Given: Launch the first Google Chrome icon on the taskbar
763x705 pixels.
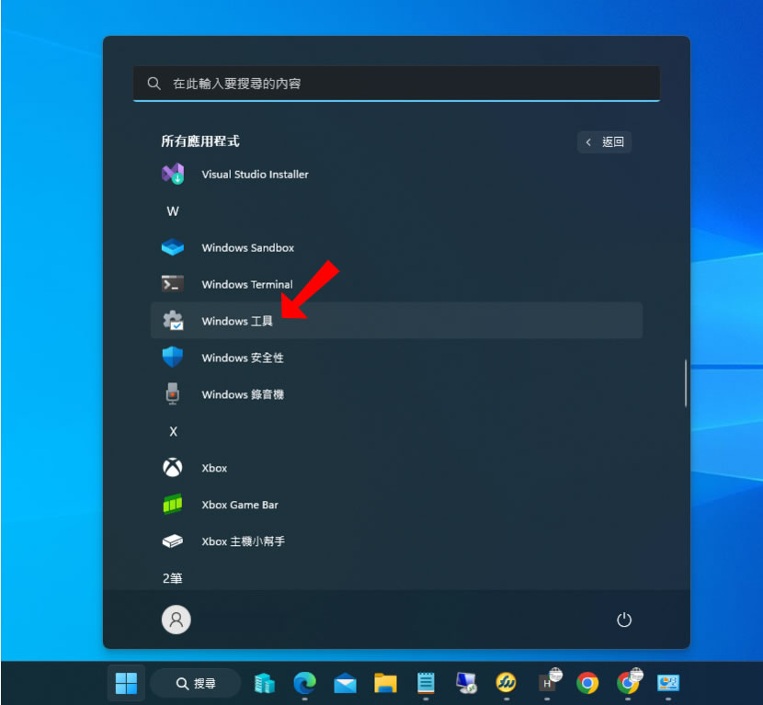Looking at the screenshot, I should (x=587, y=683).
